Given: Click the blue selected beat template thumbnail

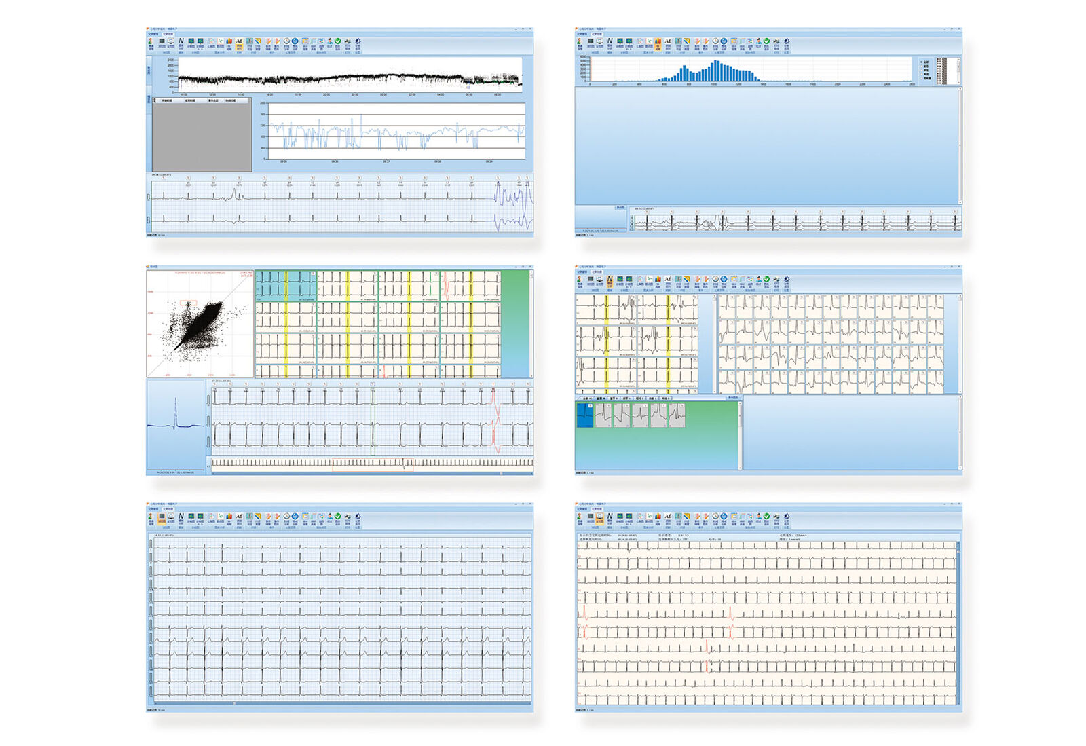Looking at the screenshot, I should (x=584, y=415).
